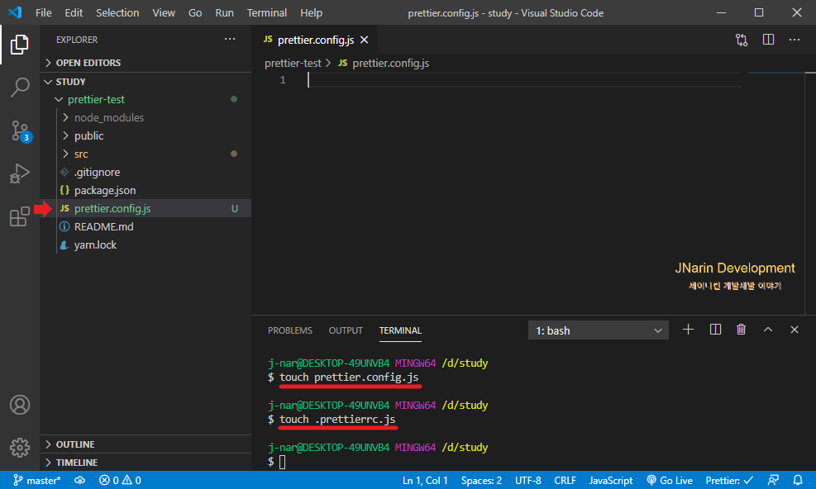Change indentation via Spaces: 2
The height and width of the screenshot is (489, 816).
[481, 480]
